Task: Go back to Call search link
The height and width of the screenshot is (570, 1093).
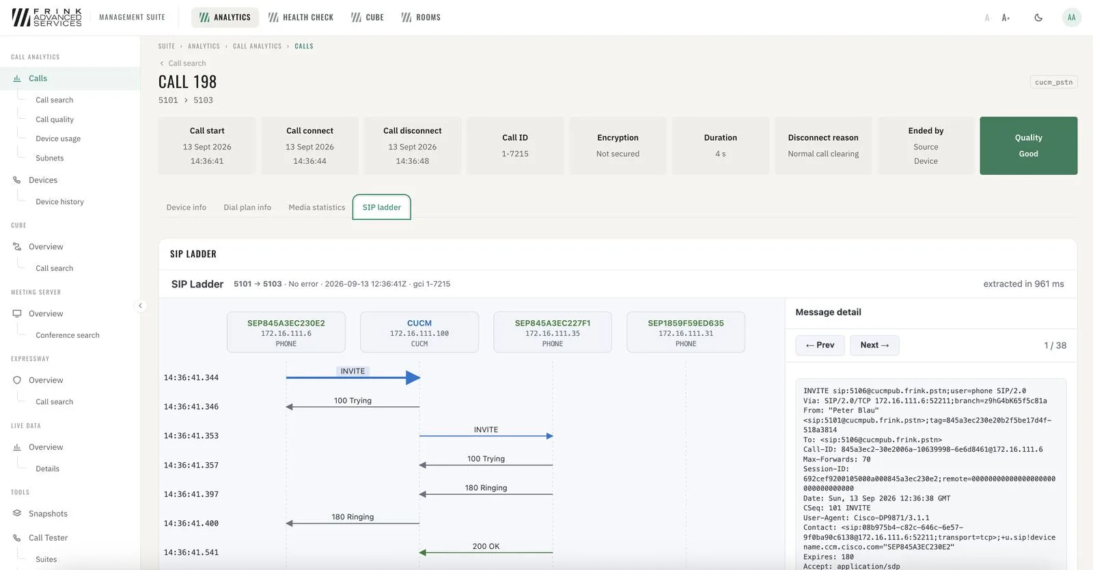Action: 182,63
